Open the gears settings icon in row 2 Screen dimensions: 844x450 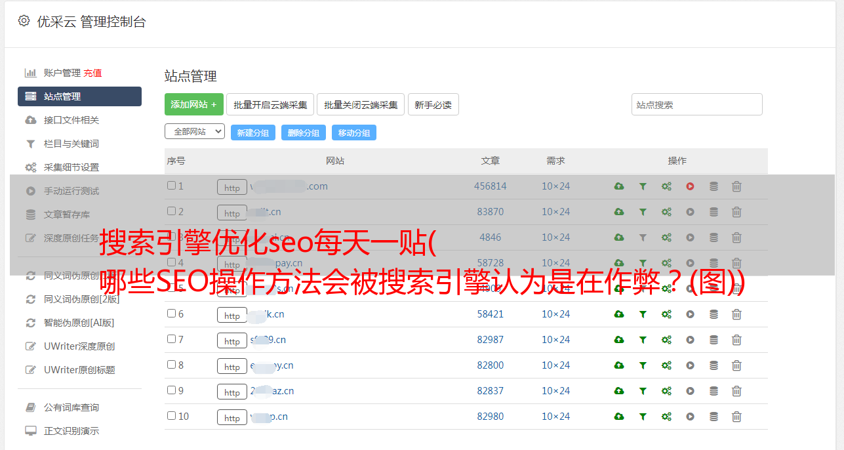click(666, 212)
